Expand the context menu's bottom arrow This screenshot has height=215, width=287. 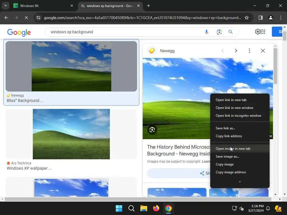(x=240, y=182)
